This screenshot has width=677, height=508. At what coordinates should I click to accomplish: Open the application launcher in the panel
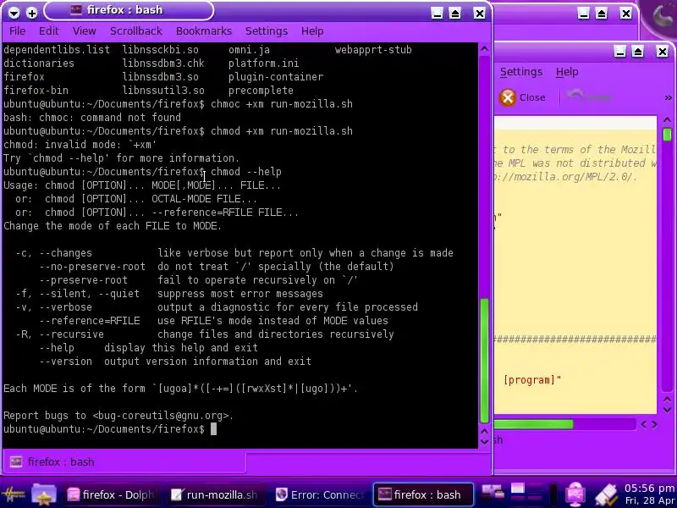pyautogui.click(x=13, y=494)
